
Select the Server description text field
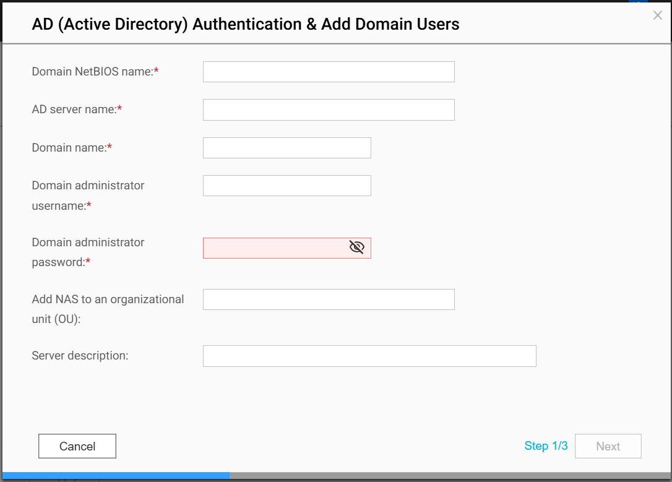(x=369, y=356)
